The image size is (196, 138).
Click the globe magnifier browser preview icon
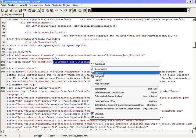80,11
